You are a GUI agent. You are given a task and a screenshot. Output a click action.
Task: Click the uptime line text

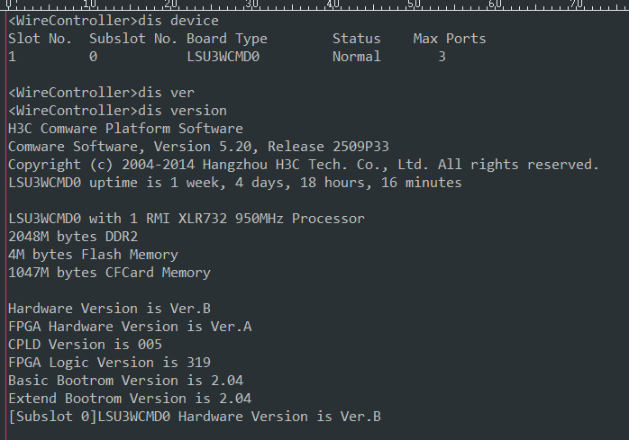[x=234, y=183]
